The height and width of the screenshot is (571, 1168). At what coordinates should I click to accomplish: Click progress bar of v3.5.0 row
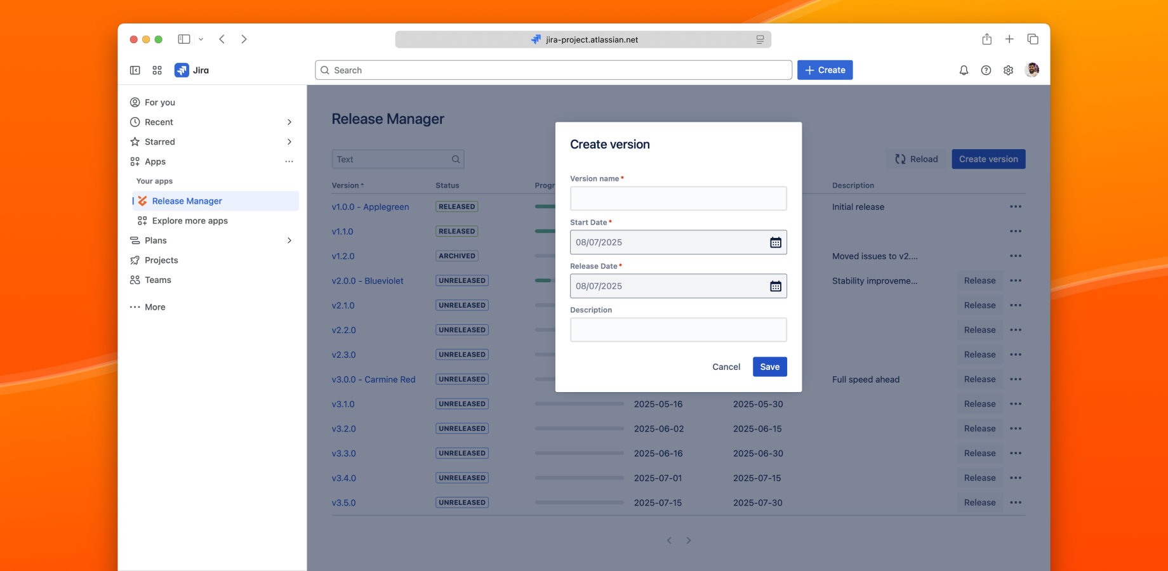(x=579, y=502)
